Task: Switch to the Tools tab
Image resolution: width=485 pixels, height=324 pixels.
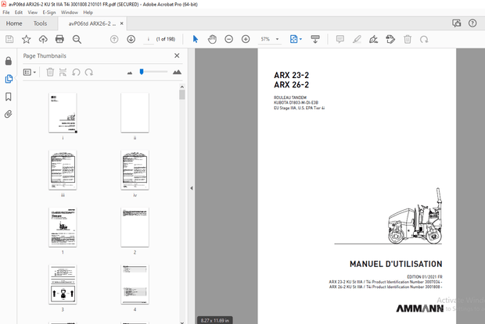Action: (x=40, y=23)
